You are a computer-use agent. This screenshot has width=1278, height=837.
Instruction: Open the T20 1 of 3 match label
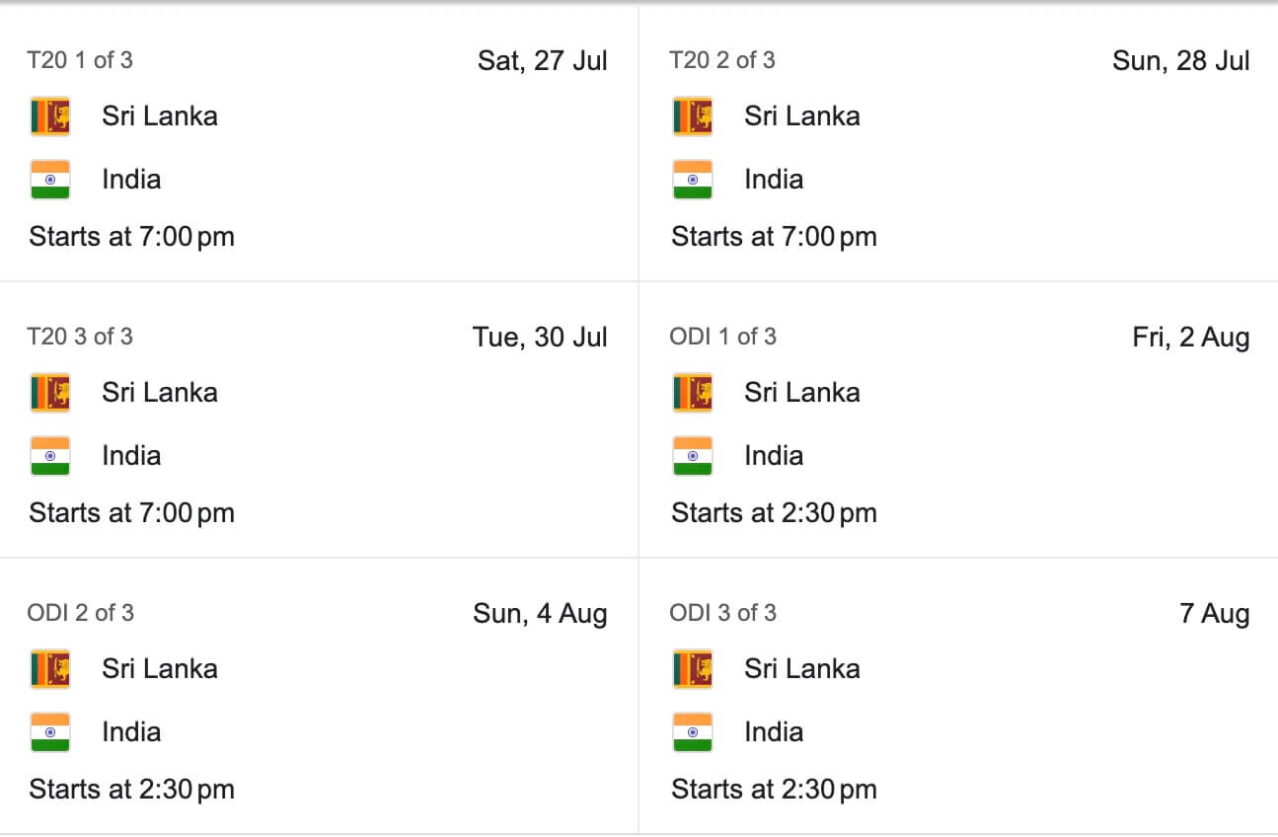coord(80,60)
